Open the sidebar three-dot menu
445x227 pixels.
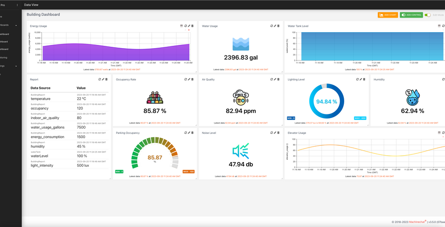pyautogui.click(x=17, y=5)
